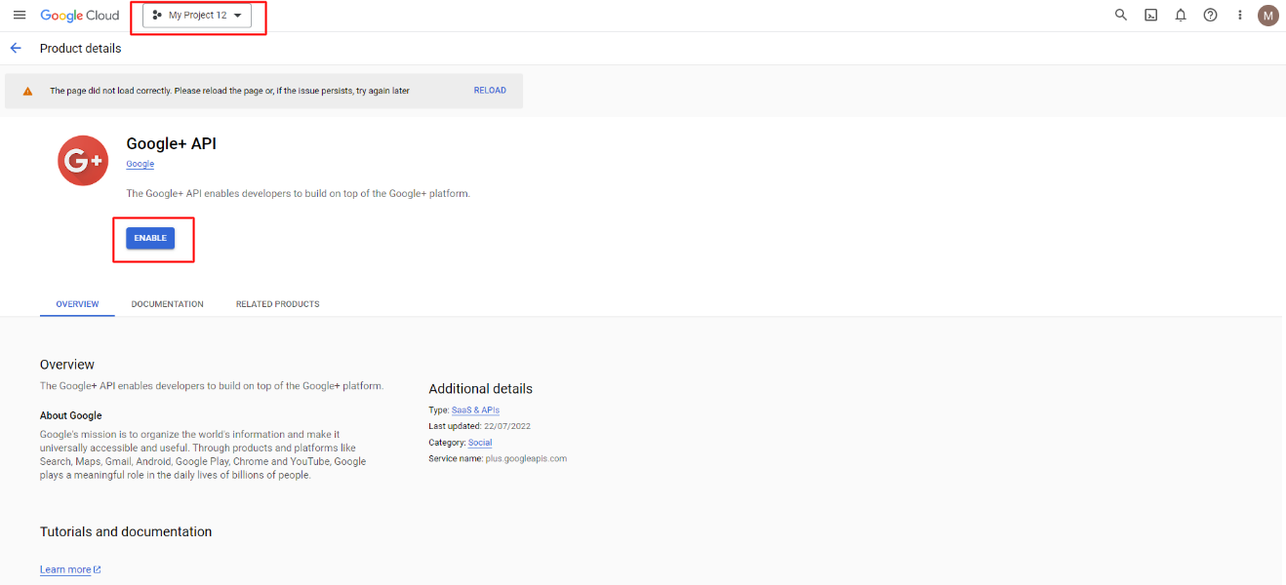The width and height of the screenshot is (1286, 585).
Task: Open the Social category link
Action: (480, 443)
